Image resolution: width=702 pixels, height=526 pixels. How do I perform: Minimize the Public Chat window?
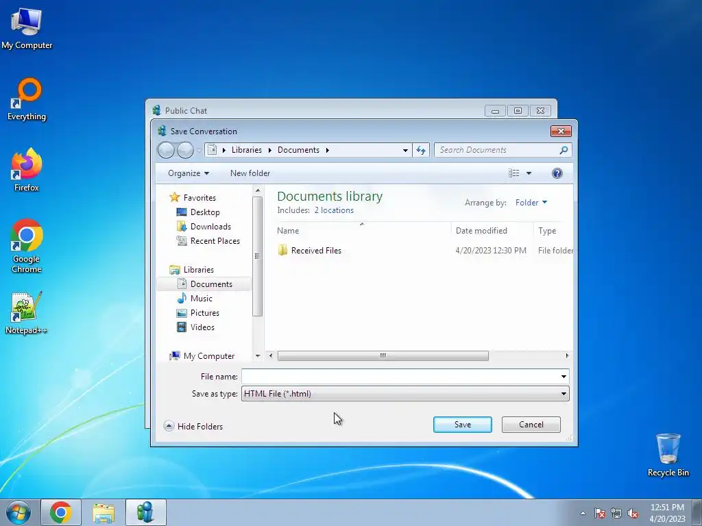[x=495, y=110]
